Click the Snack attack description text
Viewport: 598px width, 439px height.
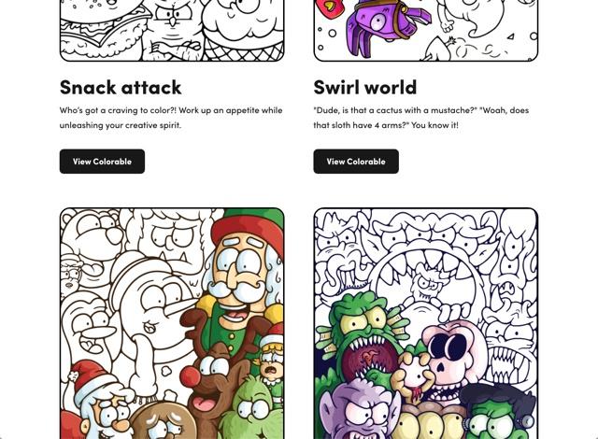pyautogui.click(x=171, y=118)
